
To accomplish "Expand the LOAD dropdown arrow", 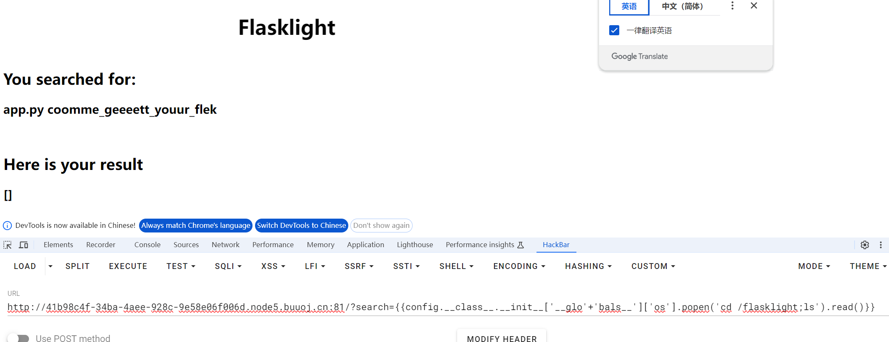I will (x=50, y=266).
